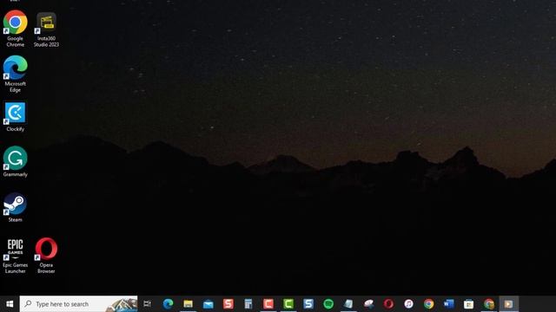Open Microsoft Word from the taskbar
Viewport: 556px width, 312px height.
448,304
